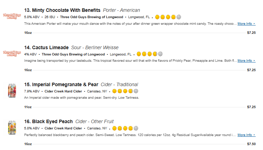Image resolution: width=263 pixels, height=150 pixels.
Task: Expand More Info for Black Eyed Peach
Action: (x=246, y=135)
